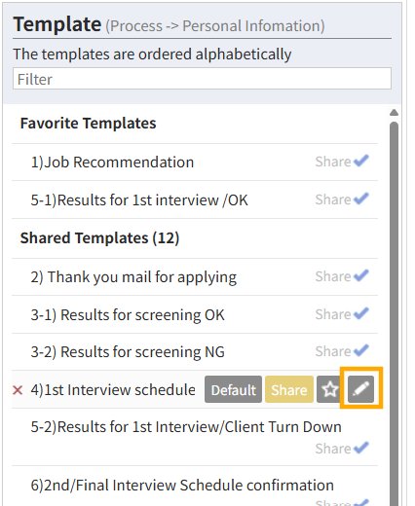
Task: Toggle share checkmark for 5-2) Client Turn Down
Action: pos(361,448)
